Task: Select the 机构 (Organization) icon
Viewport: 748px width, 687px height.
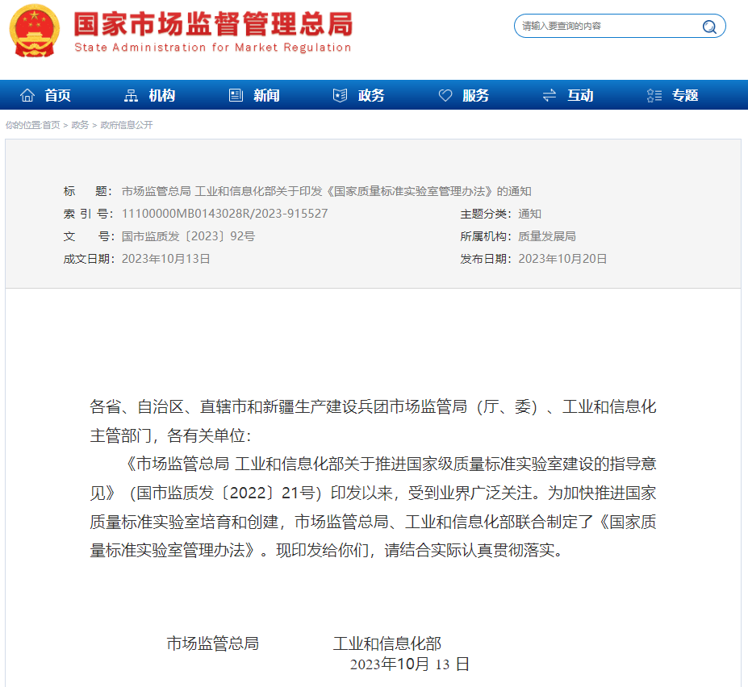Action: (x=130, y=94)
